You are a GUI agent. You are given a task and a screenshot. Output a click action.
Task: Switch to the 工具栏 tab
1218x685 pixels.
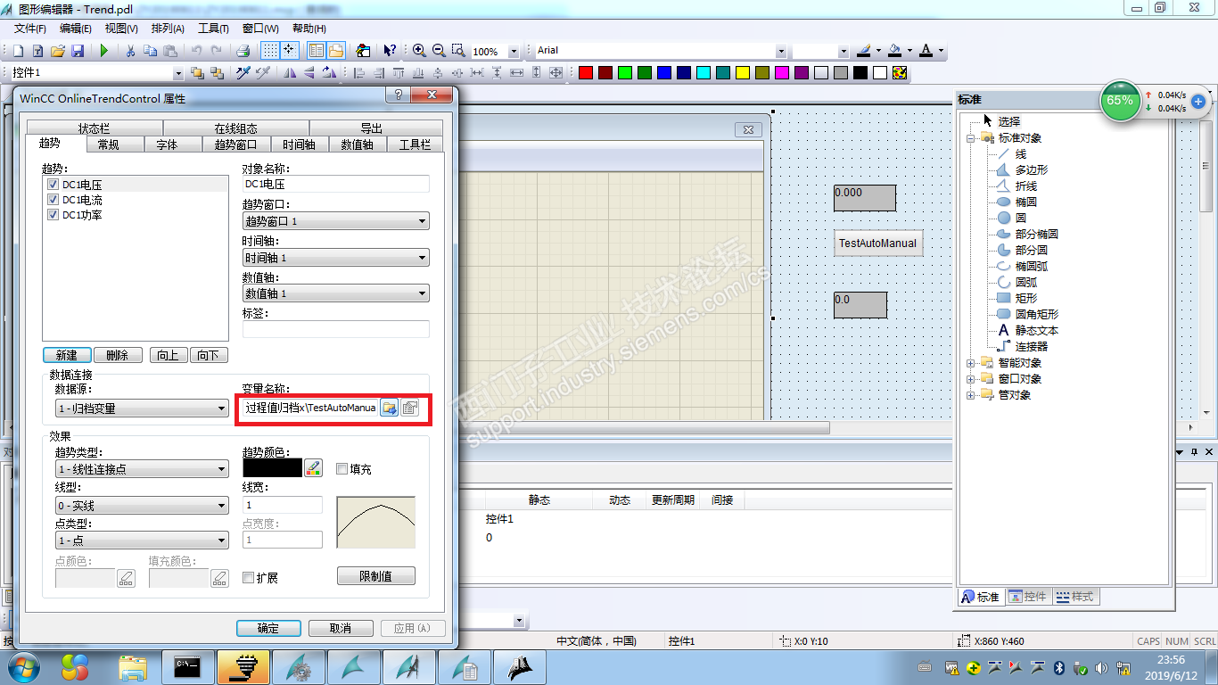(415, 144)
